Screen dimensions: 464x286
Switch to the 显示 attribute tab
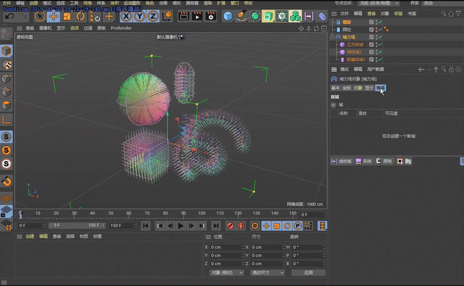(x=369, y=88)
